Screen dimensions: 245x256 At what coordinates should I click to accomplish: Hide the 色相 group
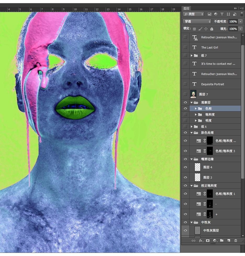[185, 108]
